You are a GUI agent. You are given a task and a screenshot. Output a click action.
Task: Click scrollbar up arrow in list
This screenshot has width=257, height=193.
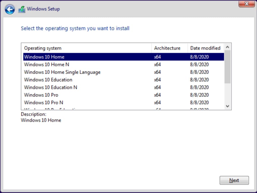[228, 47]
